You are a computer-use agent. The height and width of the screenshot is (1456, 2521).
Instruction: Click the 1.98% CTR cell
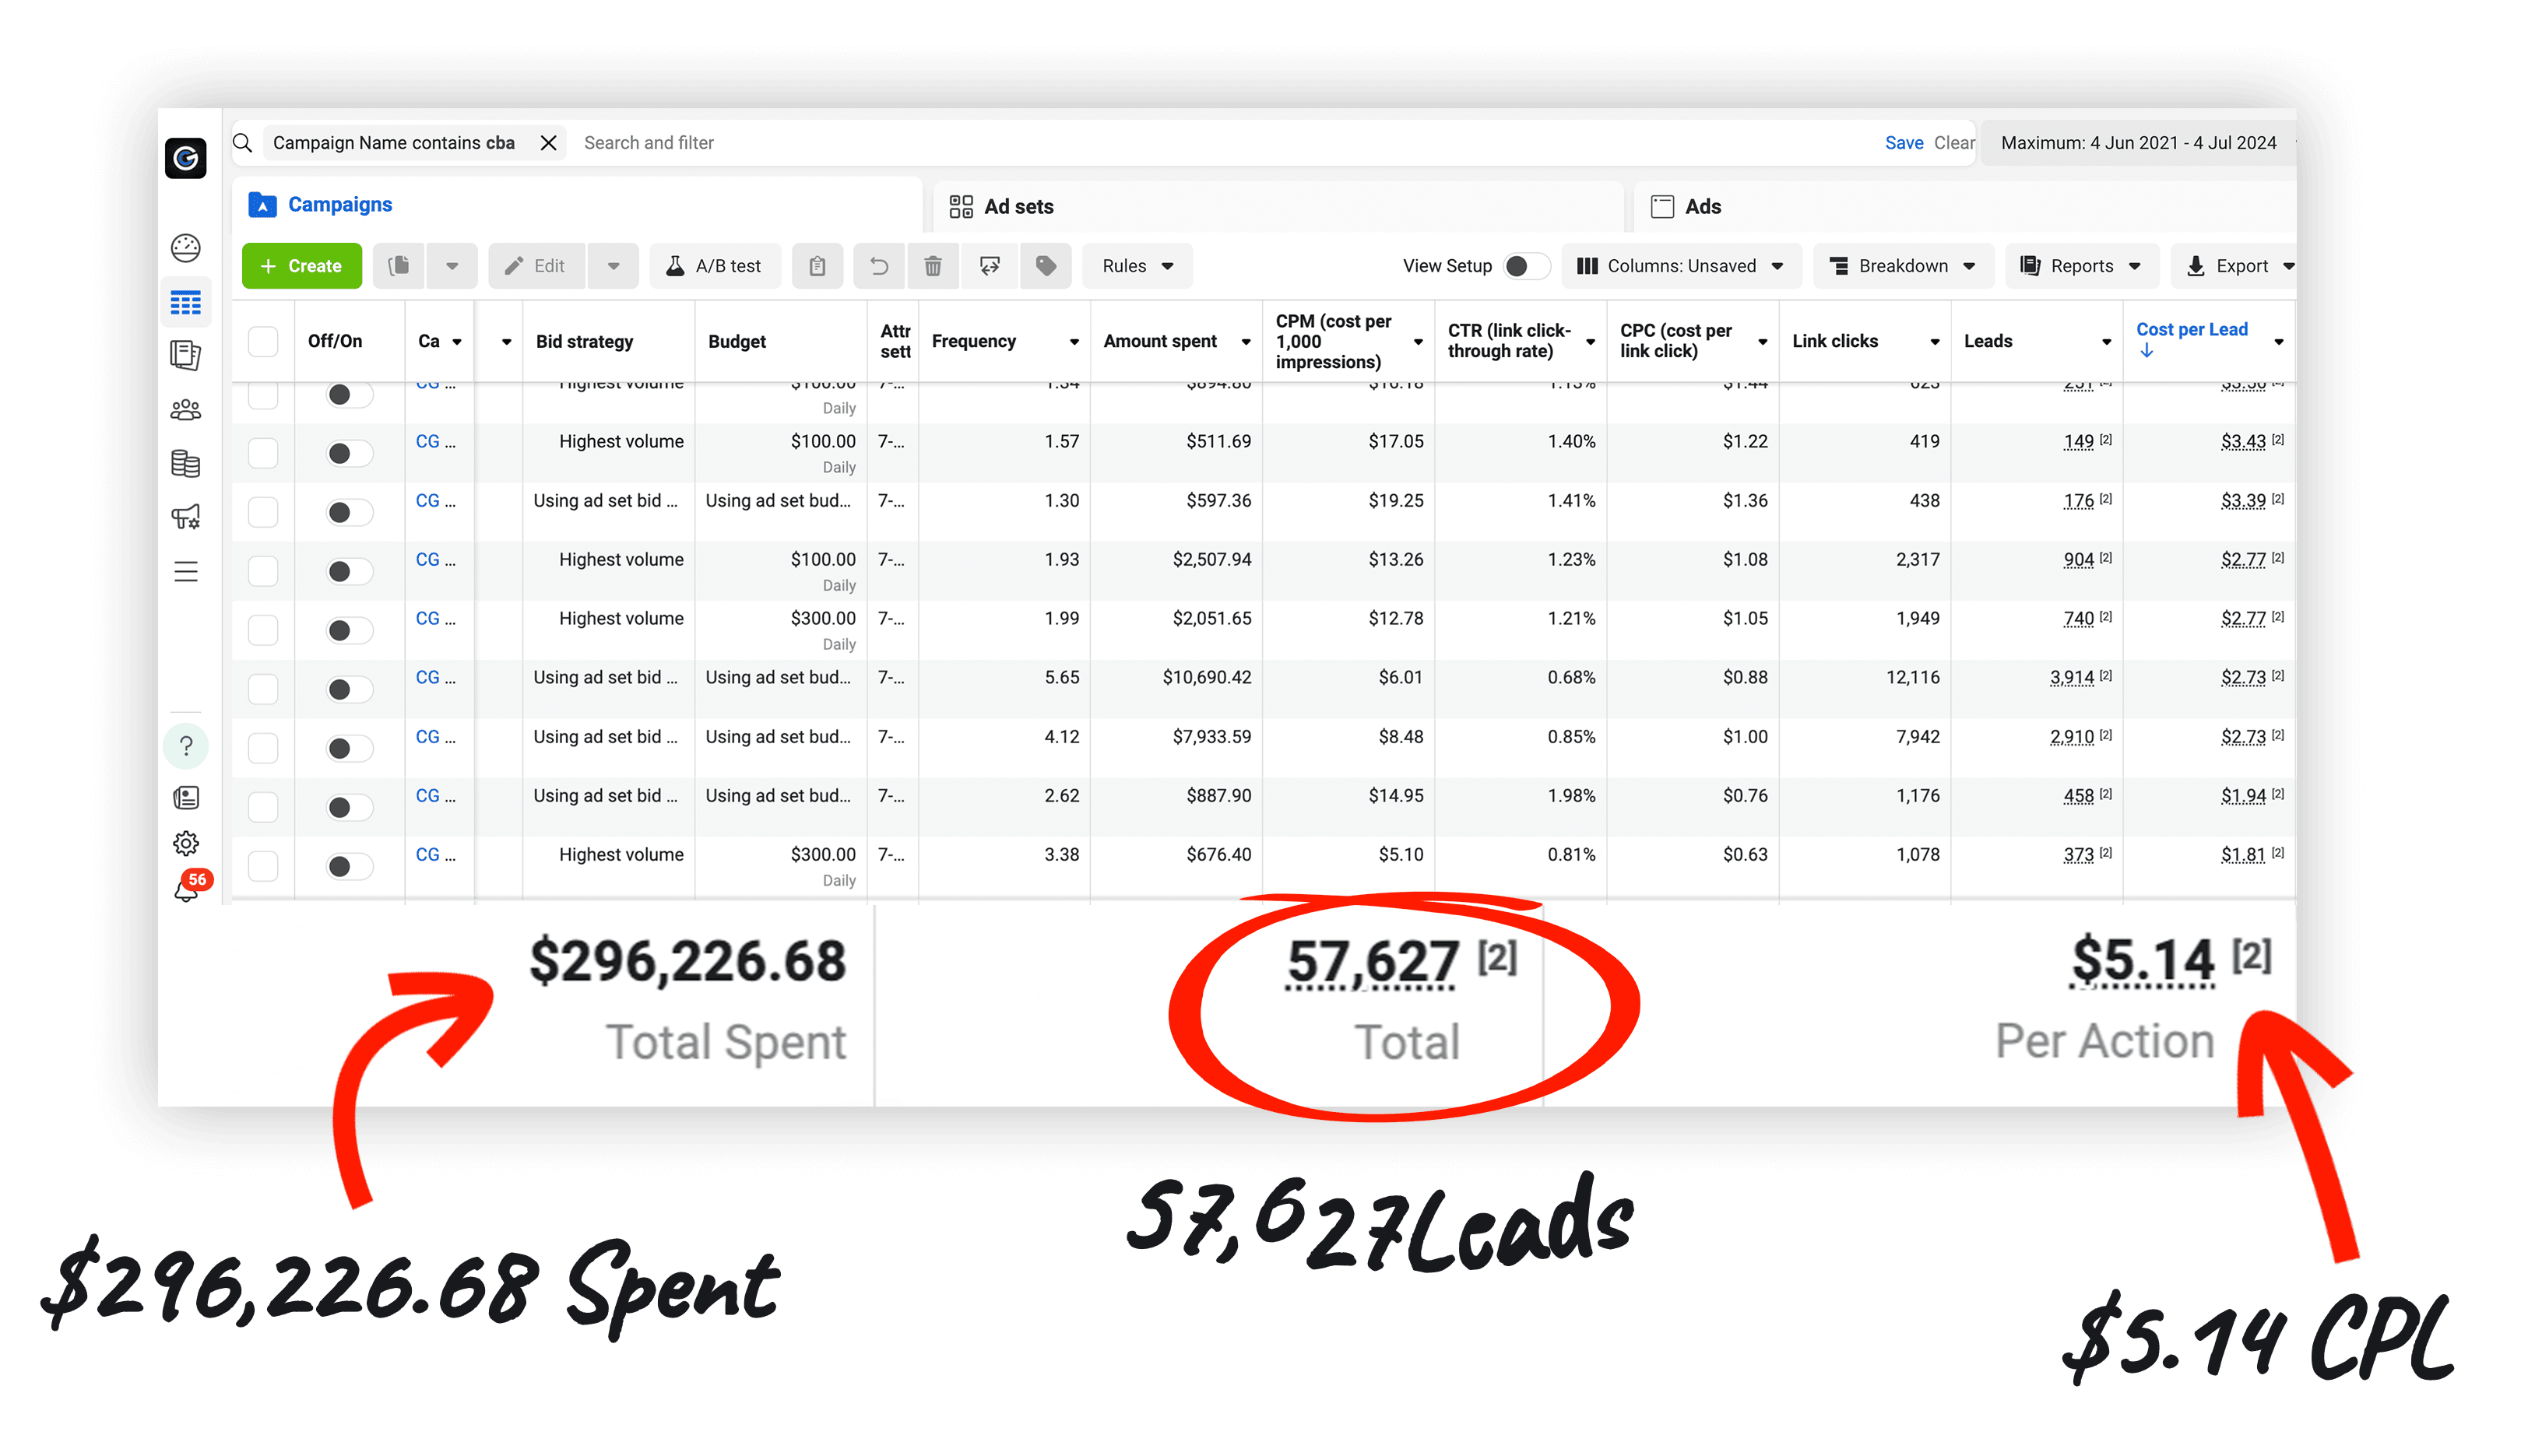[1570, 796]
